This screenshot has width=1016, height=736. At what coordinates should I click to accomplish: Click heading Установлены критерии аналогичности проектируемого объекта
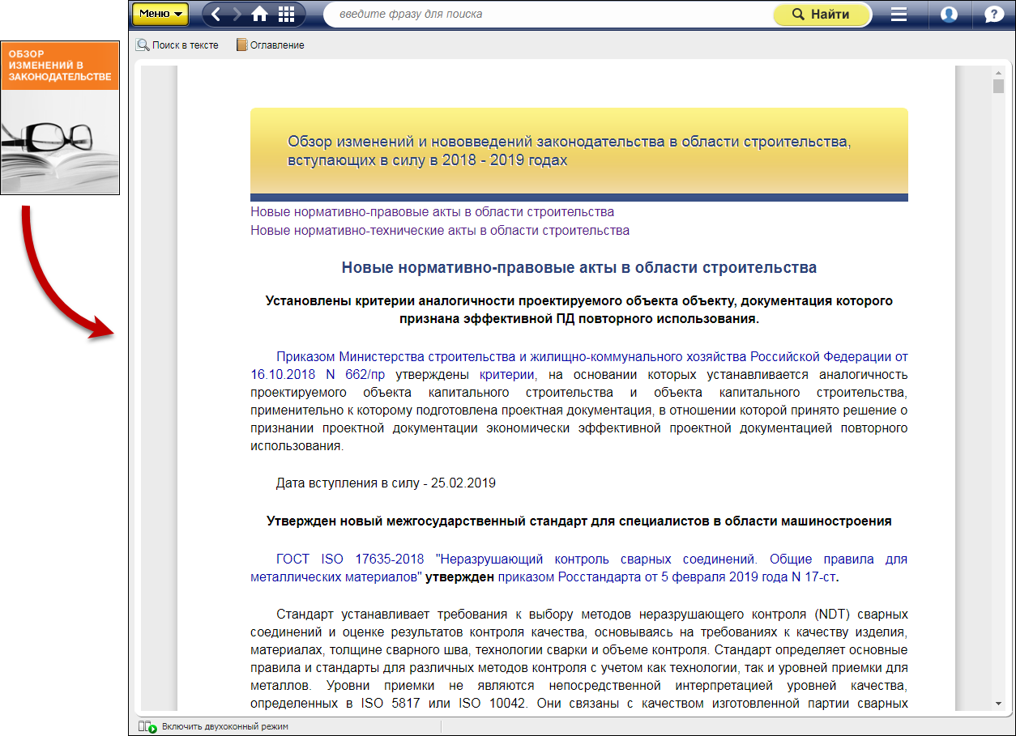[x=579, y=310]
